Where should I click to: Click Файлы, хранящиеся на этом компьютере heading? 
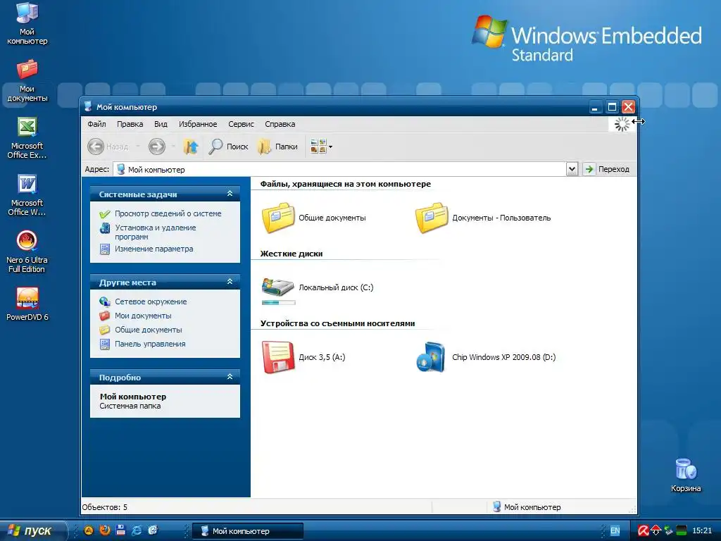(x=345, y=184)
